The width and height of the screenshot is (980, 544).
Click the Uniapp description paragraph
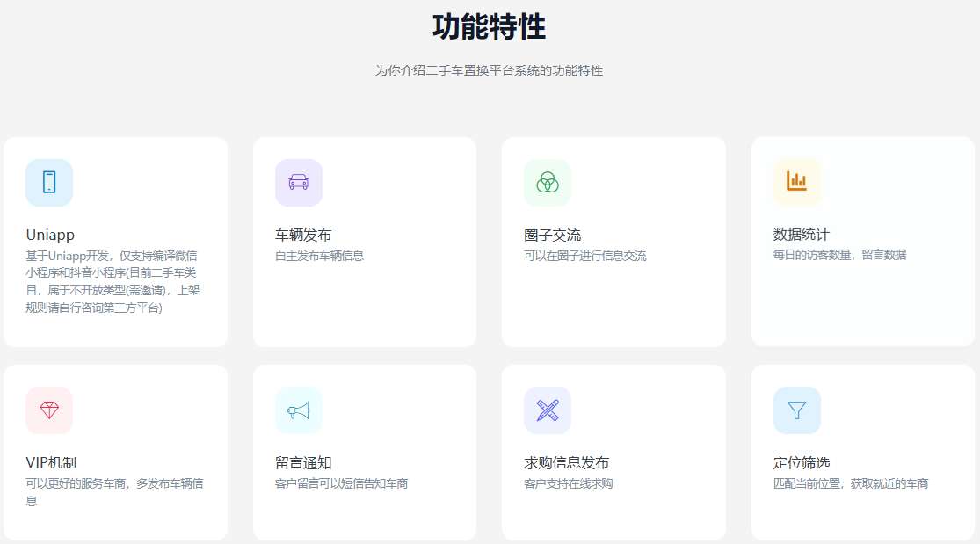[113, 282]
